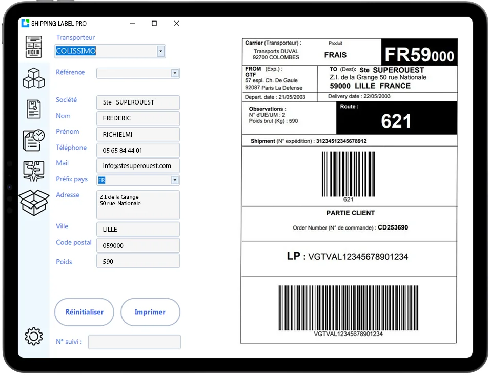Select the document with clock icon
489x375 pixels.
pos(34,140)
